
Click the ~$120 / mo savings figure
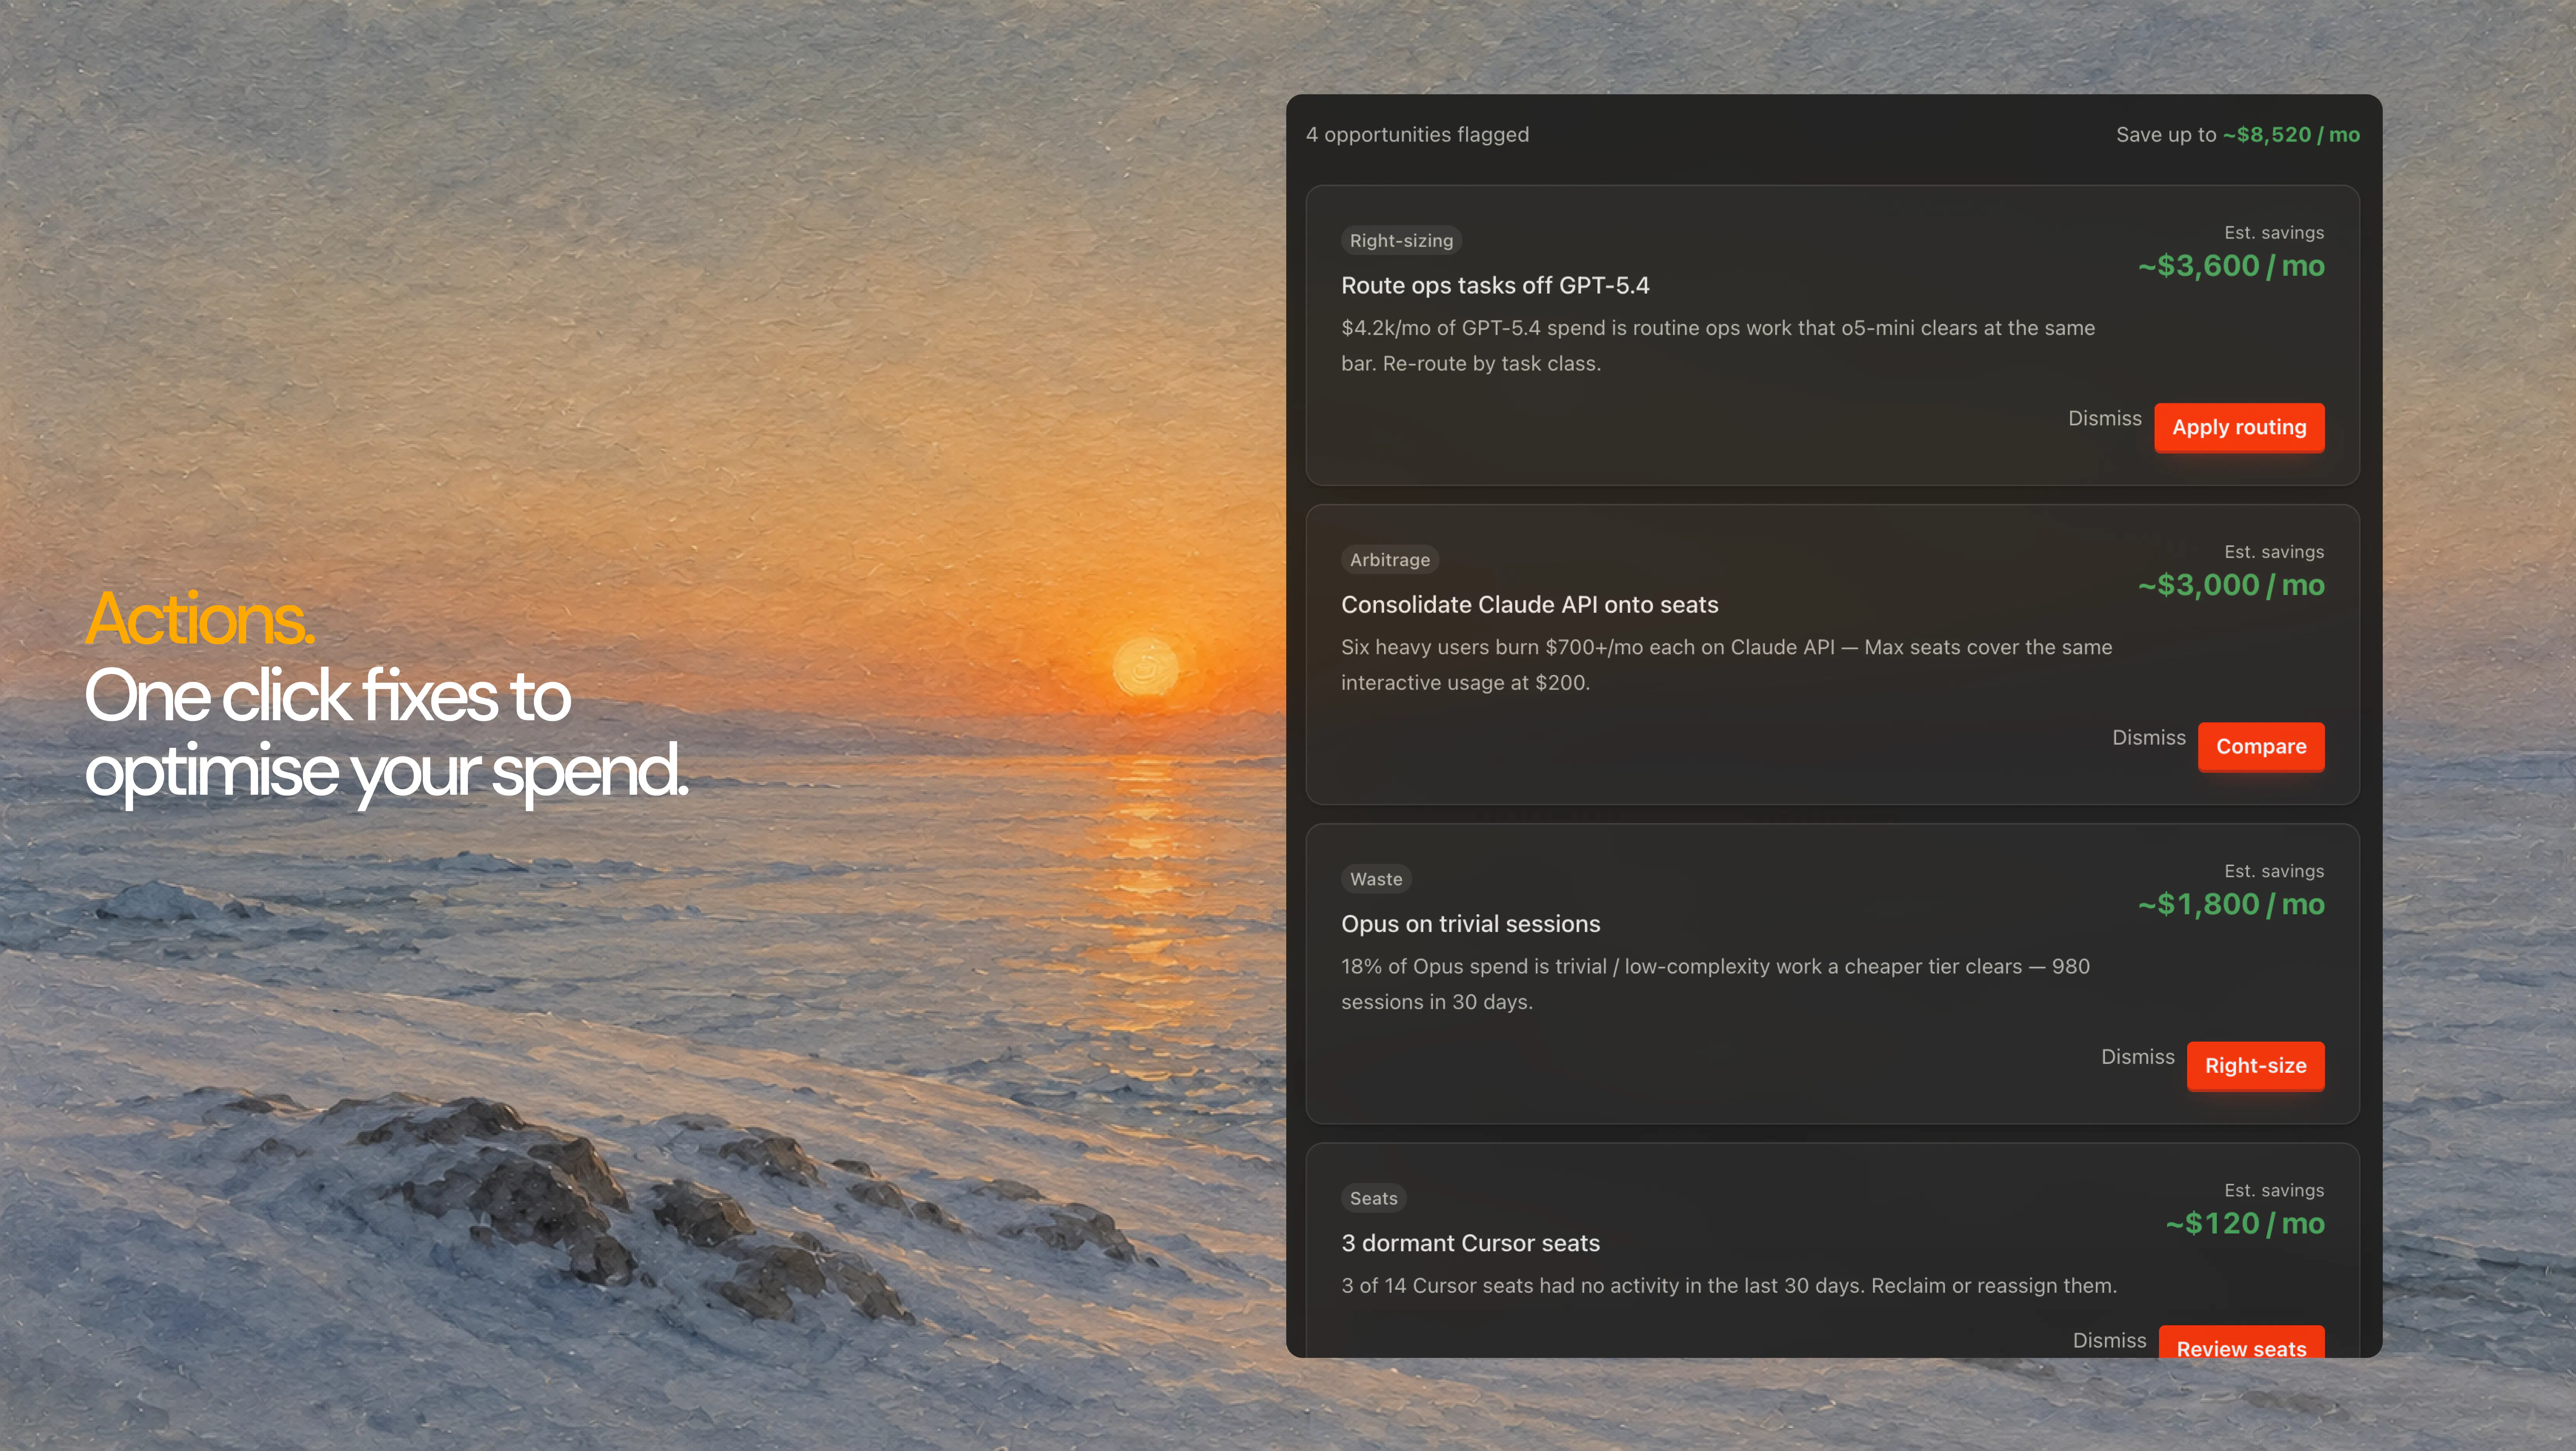point(2245,1223)
